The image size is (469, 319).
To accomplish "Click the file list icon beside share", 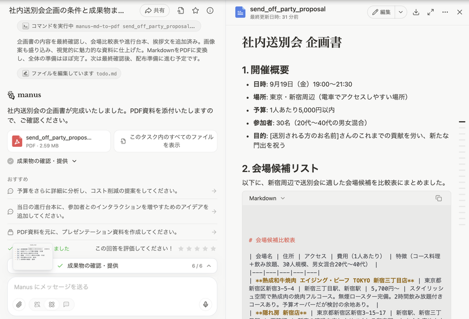I will (181, 11).
